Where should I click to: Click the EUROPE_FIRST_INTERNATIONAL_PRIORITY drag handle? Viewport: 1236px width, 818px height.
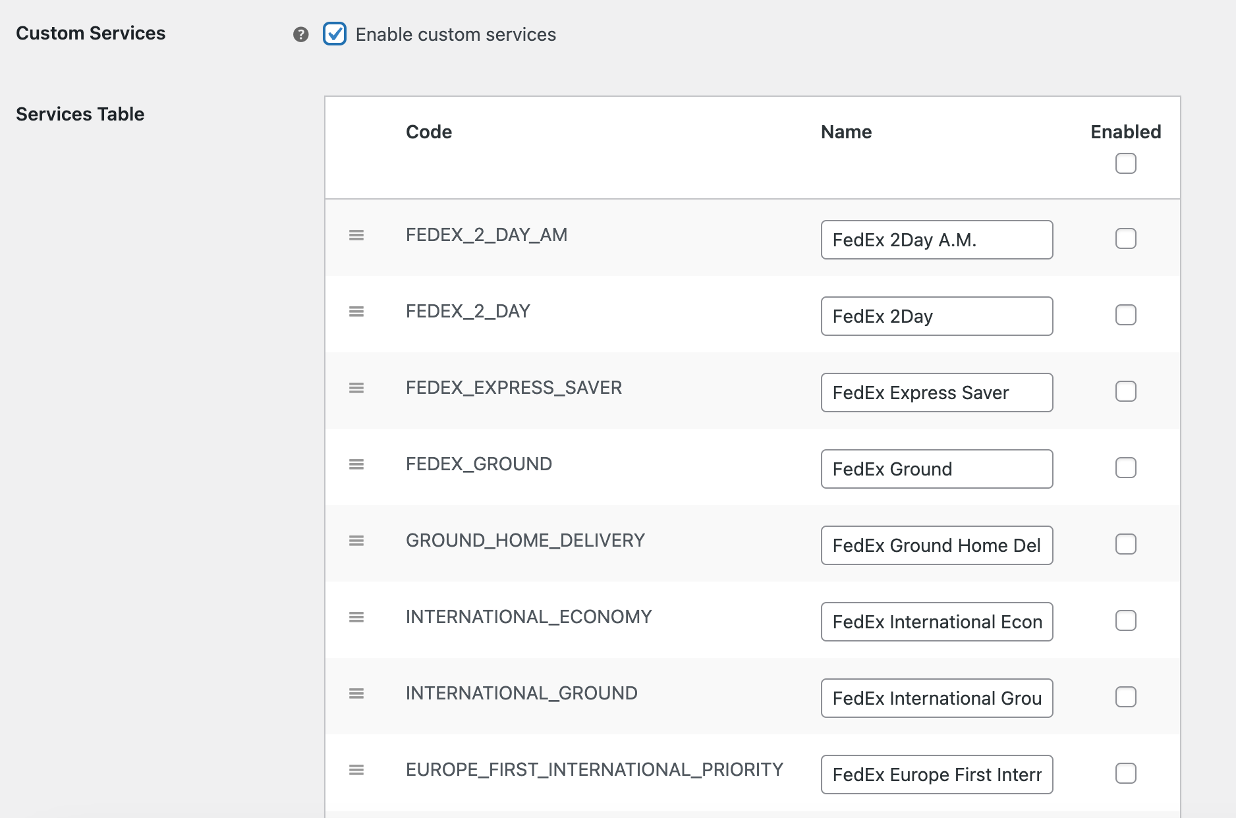(x=356, y=770)
